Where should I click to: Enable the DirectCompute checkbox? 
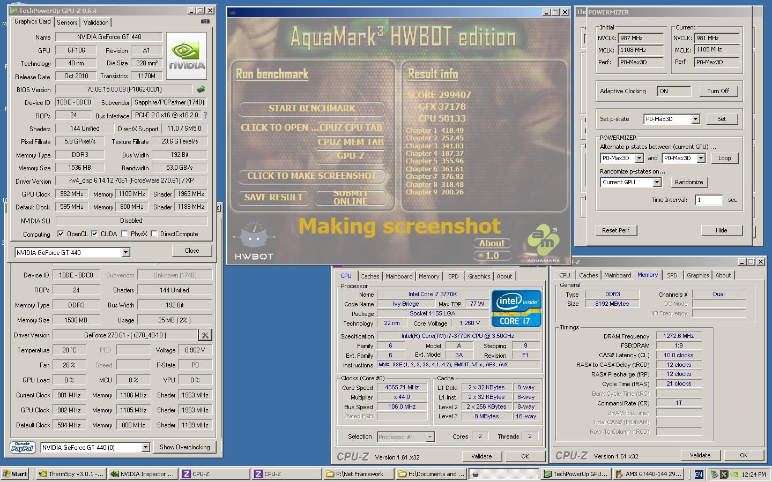point(154,234)
